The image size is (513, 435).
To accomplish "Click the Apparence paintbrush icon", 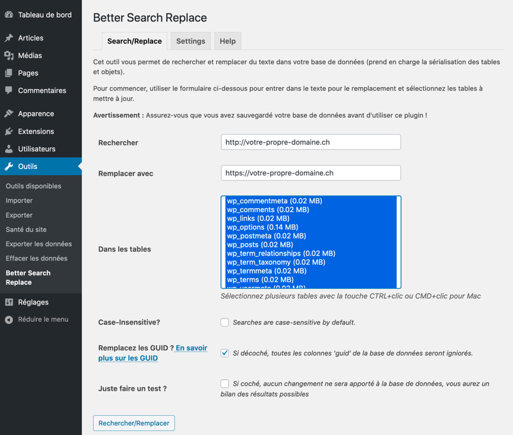I will (x=9, y=114).
